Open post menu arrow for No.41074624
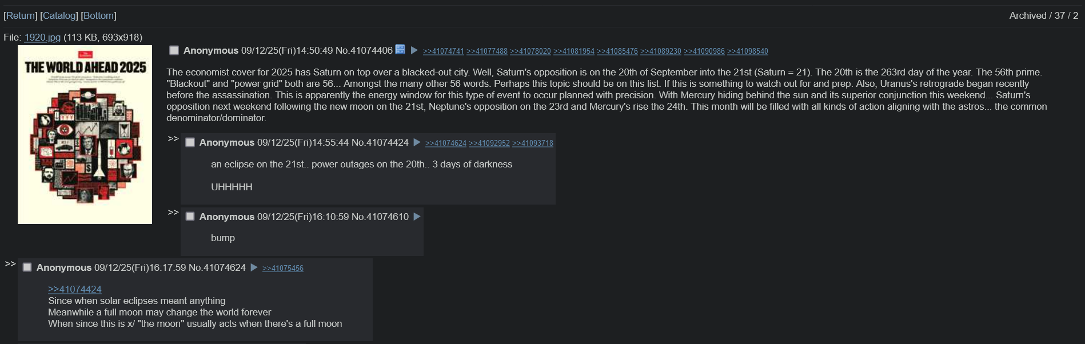Image resolution: width=1085 pixels, height=344 pixels. (x=254, y=267)
